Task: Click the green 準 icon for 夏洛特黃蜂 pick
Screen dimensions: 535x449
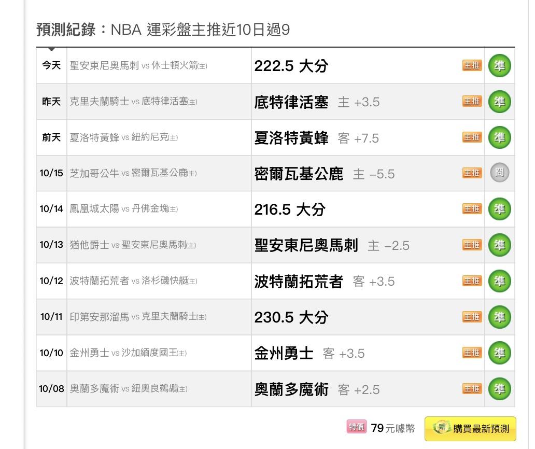Action: (x=500, y=137)
